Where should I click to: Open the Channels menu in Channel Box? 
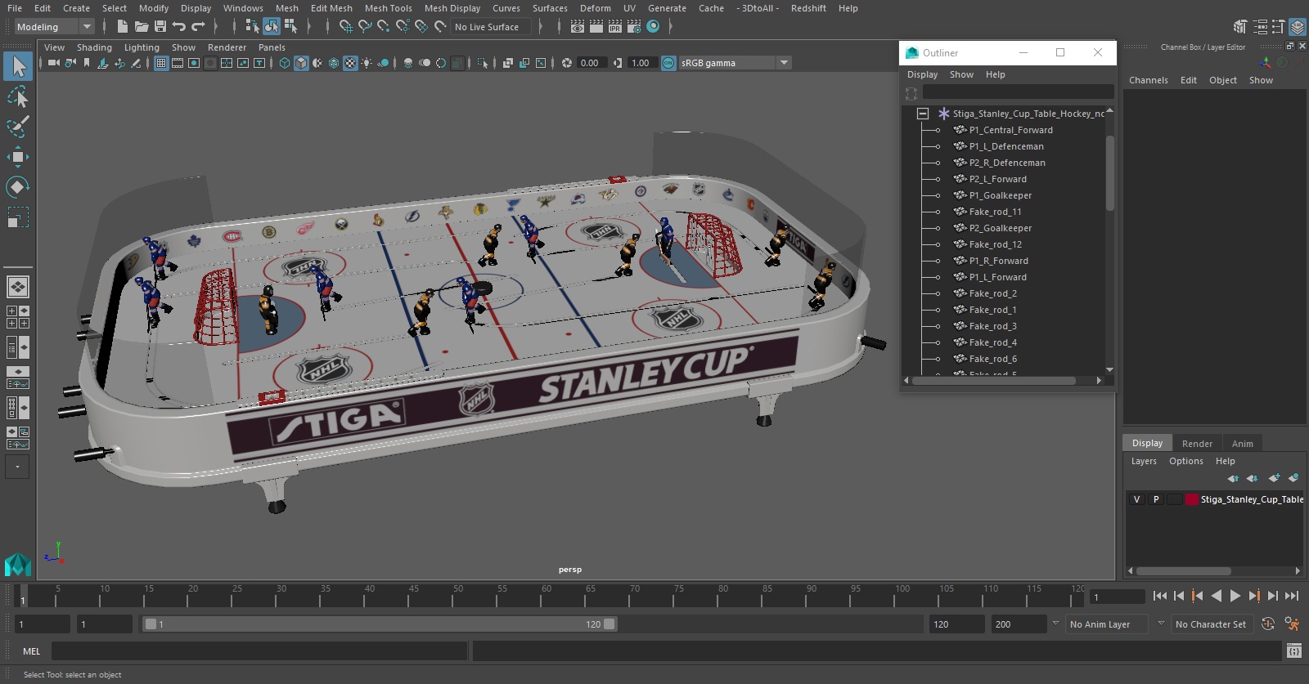[1148, 80]
